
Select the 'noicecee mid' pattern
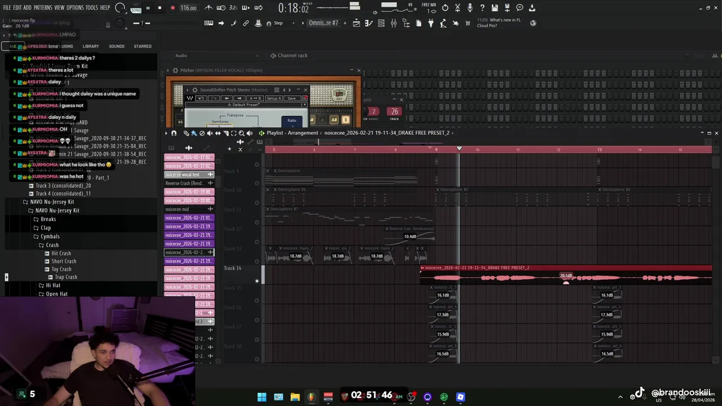point(189,209)
